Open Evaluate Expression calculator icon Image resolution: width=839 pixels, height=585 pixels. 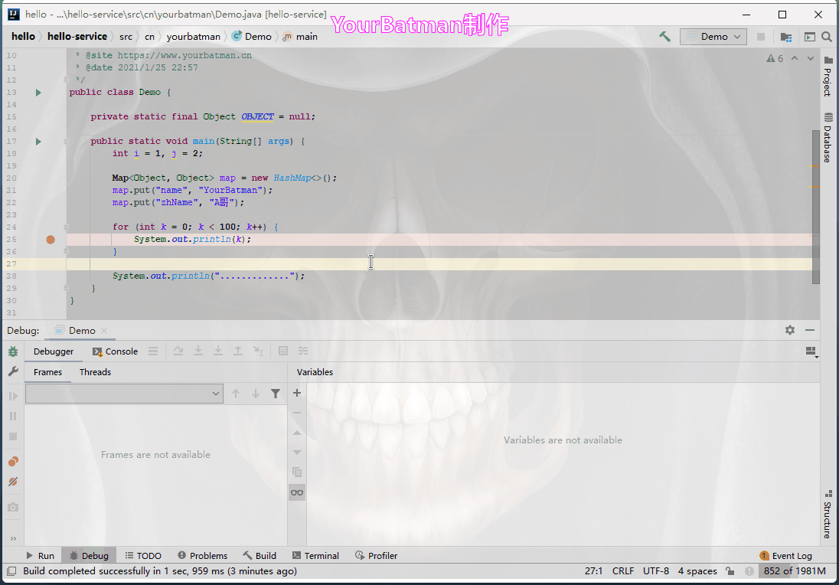[x=283, y=351]
